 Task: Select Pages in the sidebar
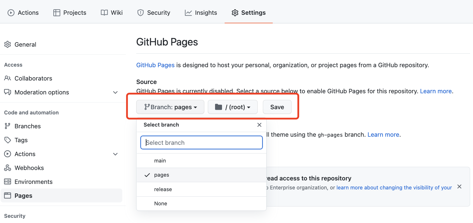click(x=61, y=196)
